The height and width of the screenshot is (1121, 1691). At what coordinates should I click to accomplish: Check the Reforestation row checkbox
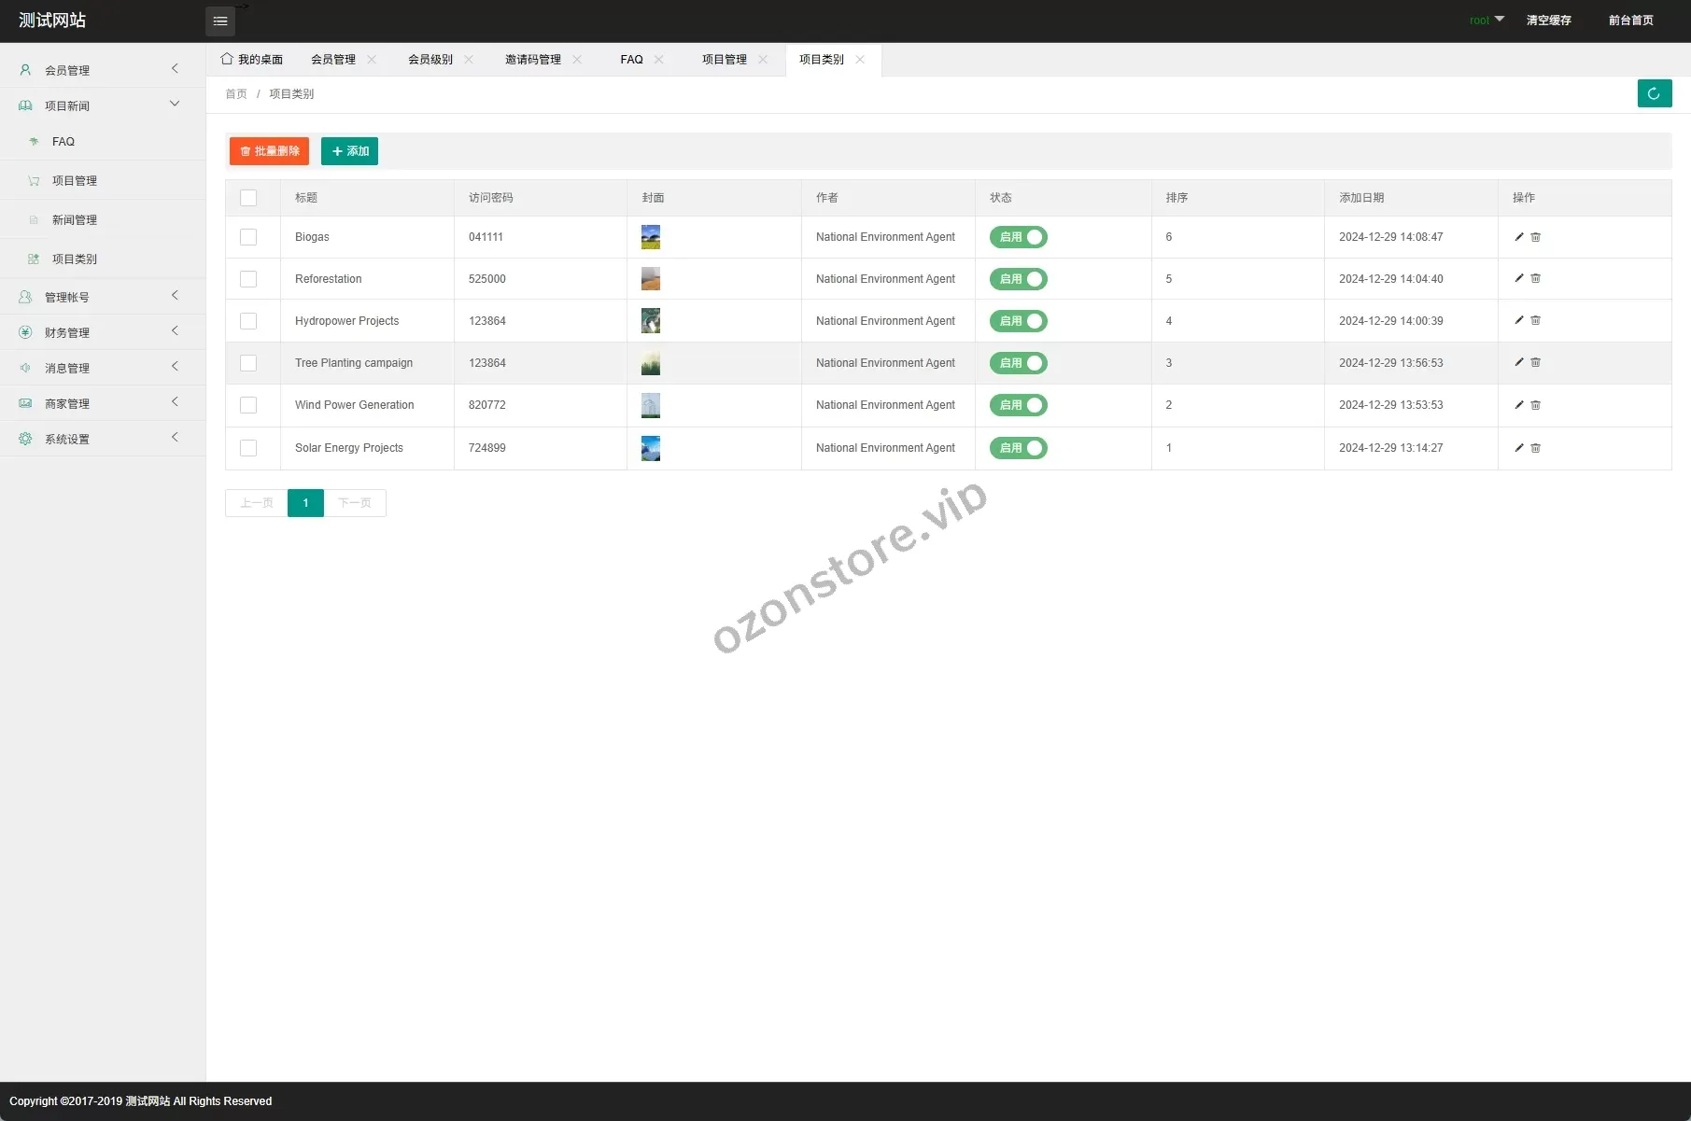(x=248, y=279)
